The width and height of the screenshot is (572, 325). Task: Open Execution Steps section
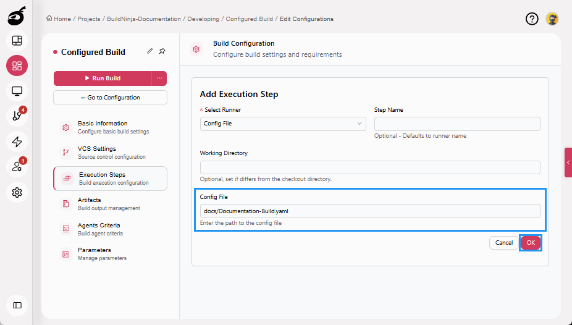pos(110,179)
